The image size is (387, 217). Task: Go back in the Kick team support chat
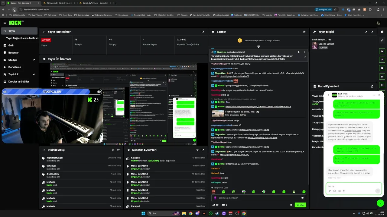tap(328, 95)
